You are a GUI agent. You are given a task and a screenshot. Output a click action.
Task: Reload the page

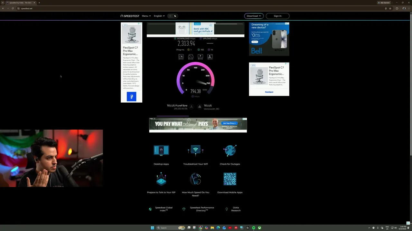pyautogui.click(x=13, y=8)
